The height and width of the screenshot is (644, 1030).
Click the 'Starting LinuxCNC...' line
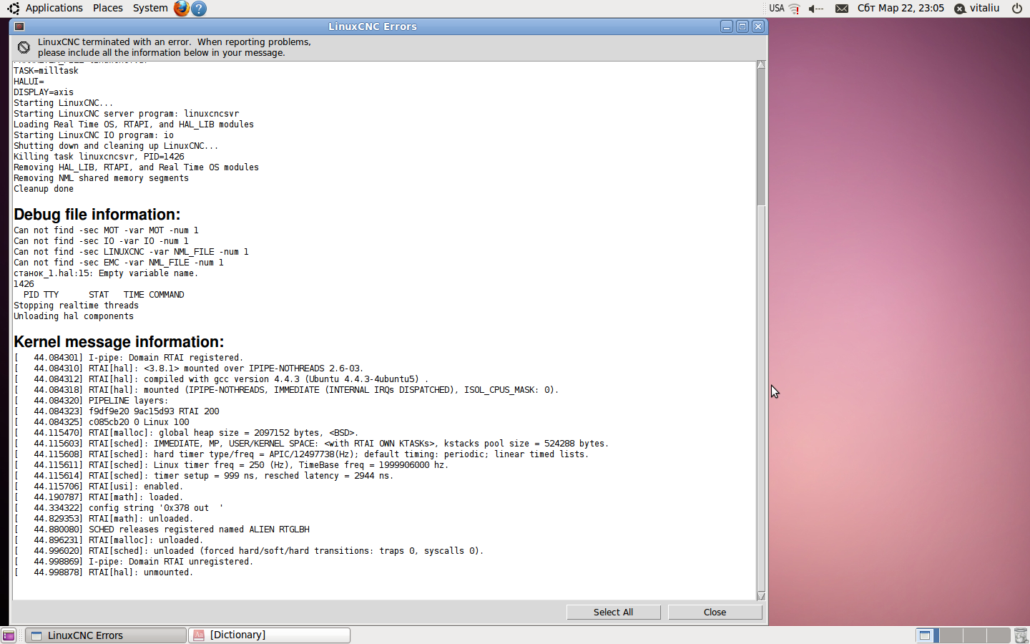point(64,103)
